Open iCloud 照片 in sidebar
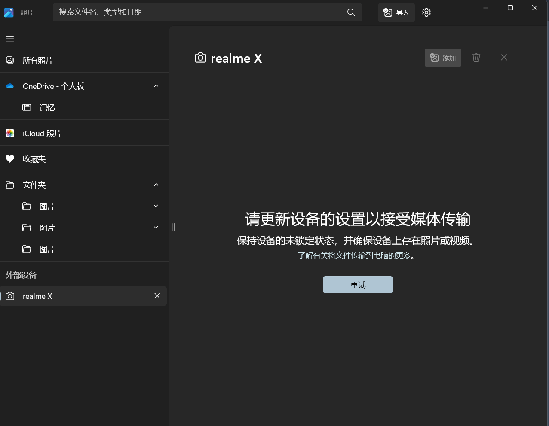This screenshot has width=549, height=426. (x=84, y=133)
